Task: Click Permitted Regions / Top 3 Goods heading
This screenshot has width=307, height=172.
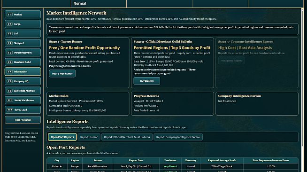Action: 172,47
